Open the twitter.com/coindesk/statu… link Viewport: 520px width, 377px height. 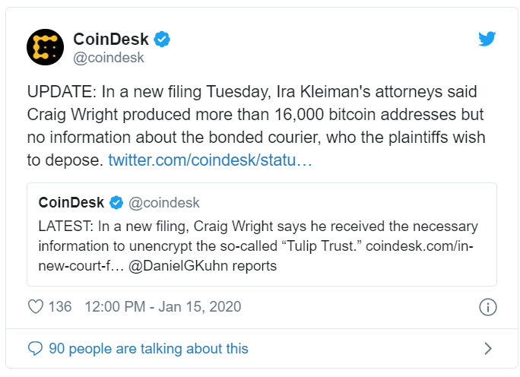(x=209, y=160)
